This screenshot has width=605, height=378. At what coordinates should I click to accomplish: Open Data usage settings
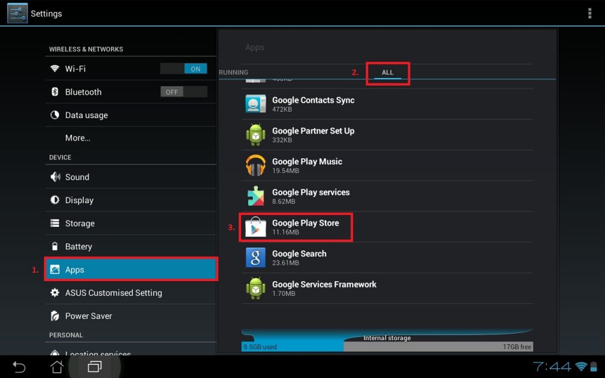131,115
